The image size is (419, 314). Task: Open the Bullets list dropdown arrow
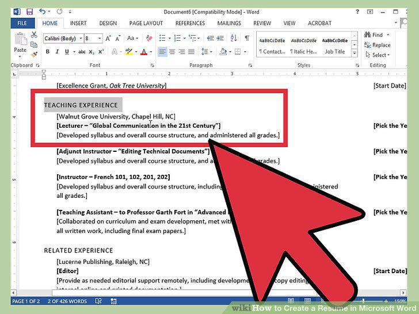tap(169, 39)
